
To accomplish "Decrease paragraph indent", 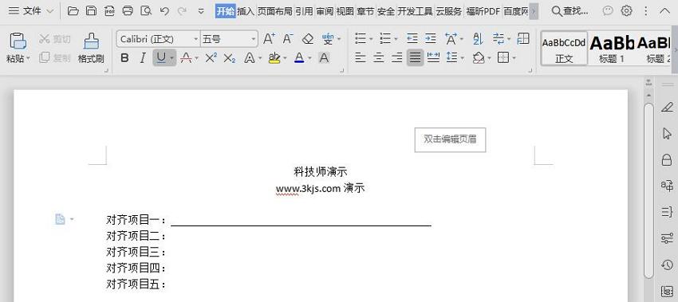I will coord(412,39).
